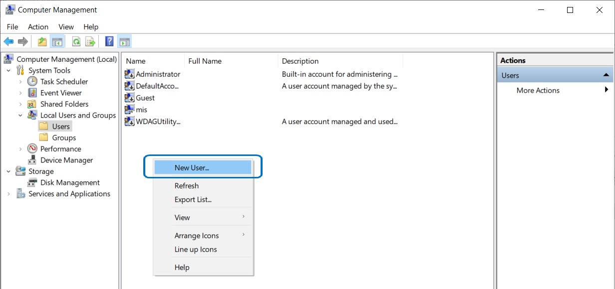Open the blue Help question mark icon

[109, 42]
